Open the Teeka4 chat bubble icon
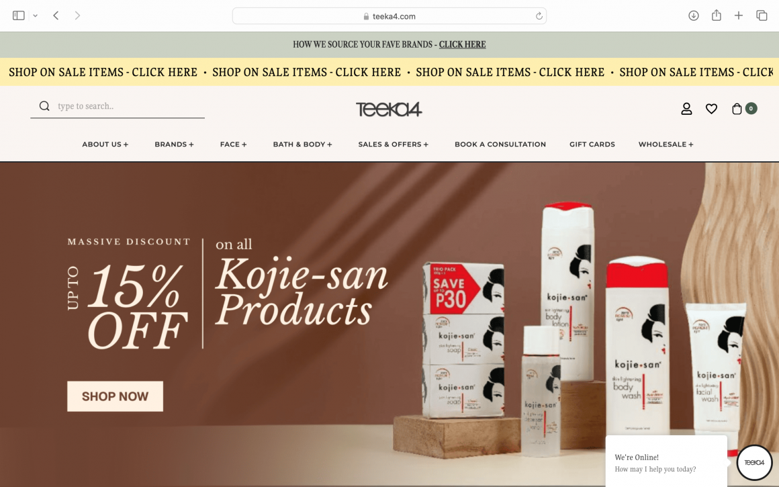Viewport: 779px width, 487px height. tap(754, 462)
